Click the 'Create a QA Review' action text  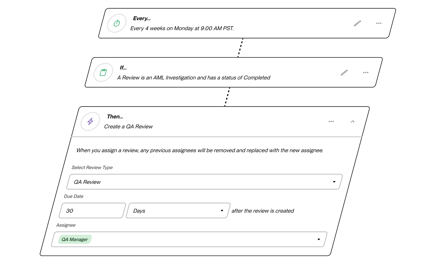128,126
